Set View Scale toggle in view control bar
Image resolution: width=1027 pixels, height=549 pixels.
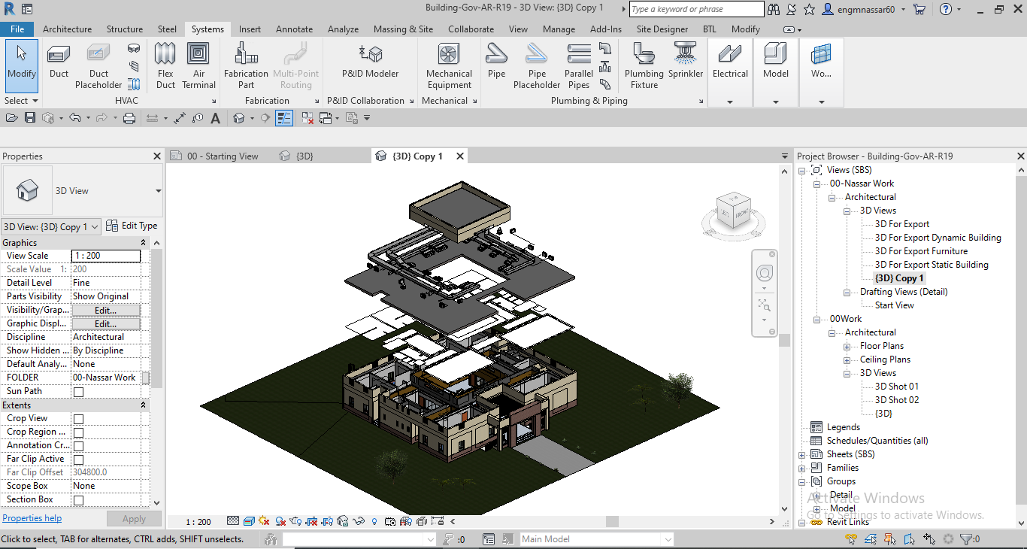[x=197, y=520]
